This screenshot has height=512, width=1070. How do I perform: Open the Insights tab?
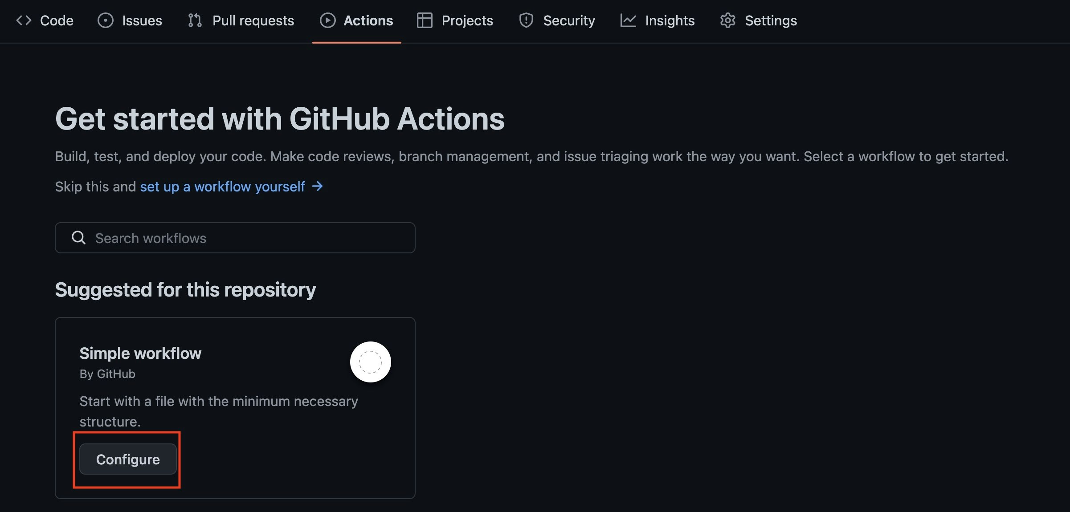670,20
